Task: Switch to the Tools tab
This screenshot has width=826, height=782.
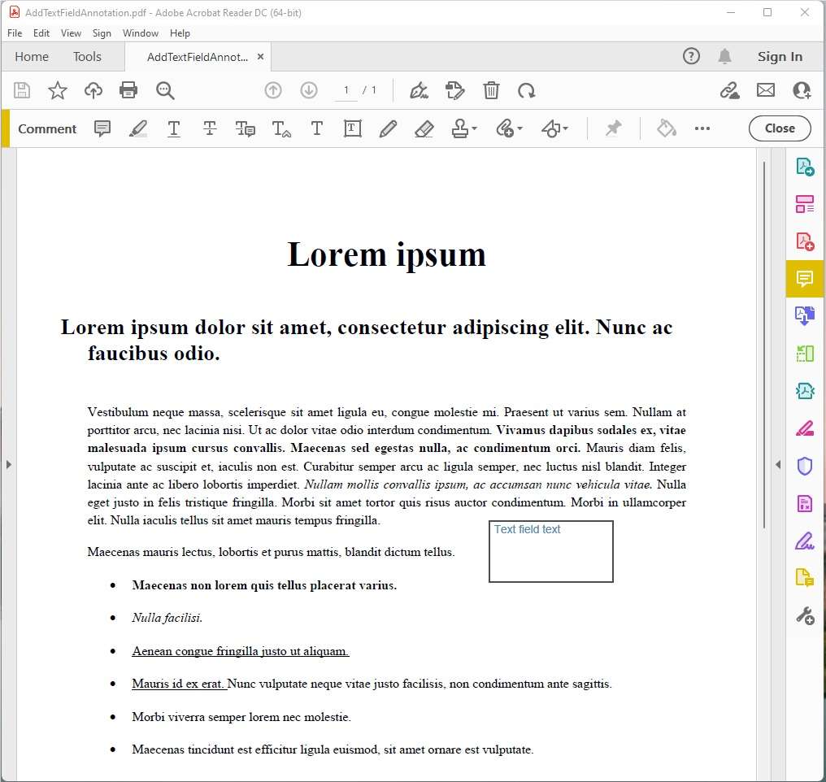Action: tap(87, 57)
